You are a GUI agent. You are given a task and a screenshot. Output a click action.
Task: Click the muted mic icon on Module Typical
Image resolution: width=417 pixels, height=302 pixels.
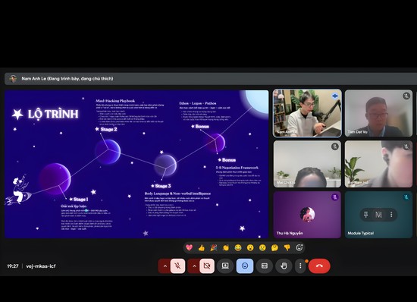[406, 197]
